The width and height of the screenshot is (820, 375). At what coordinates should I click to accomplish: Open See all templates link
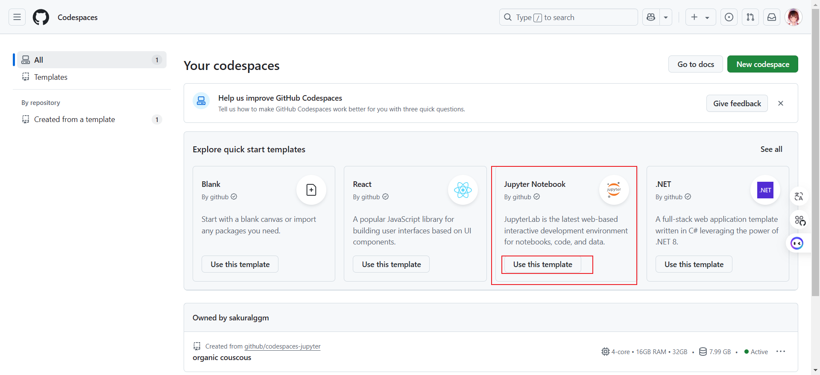coord(771,149)
